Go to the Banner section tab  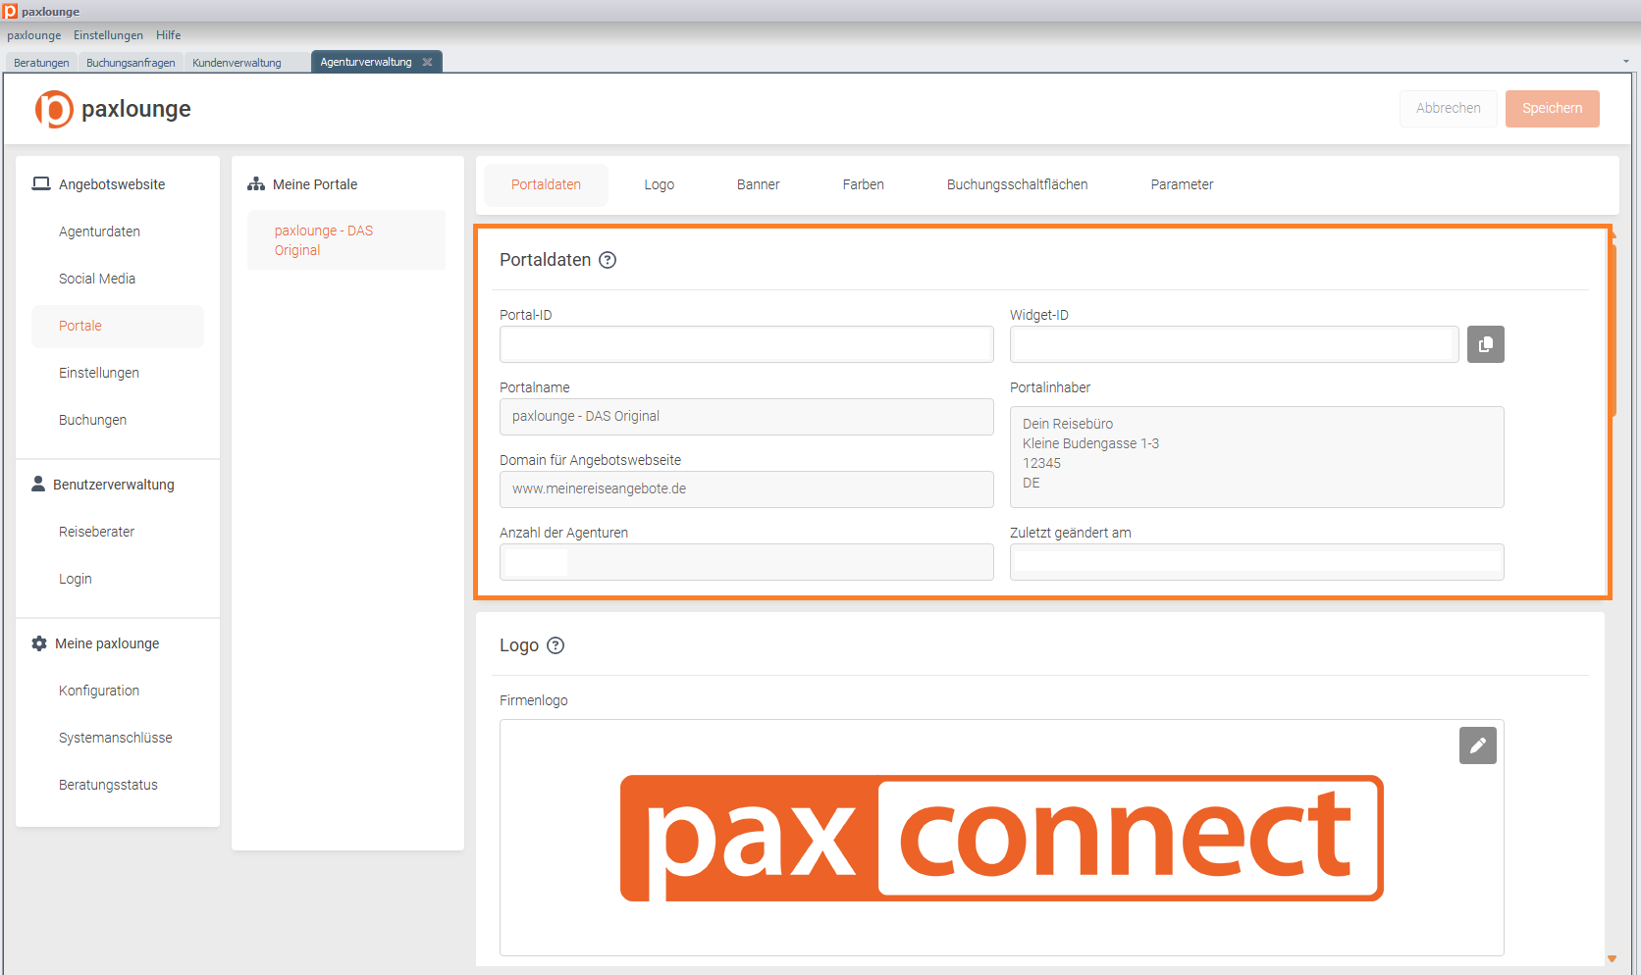pyautogui.click(x=759, y=184)
